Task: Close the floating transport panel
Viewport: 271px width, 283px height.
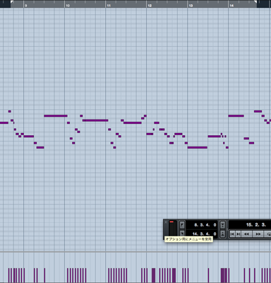Action: pyautogui.click(x=166, y=222)
